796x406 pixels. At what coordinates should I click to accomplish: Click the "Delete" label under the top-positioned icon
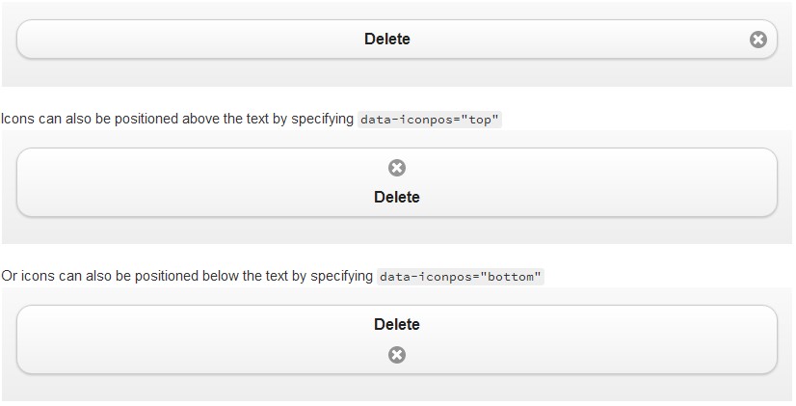click(397, 197)
